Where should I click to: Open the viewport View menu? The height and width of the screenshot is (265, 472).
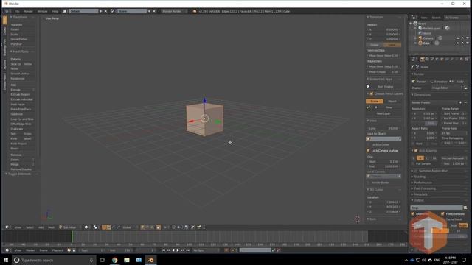click(x=18, y=227)
